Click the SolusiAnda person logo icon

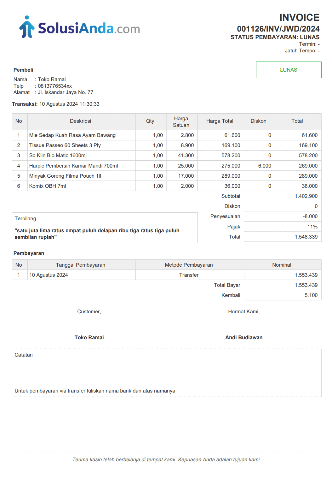(x=27, y=27)
